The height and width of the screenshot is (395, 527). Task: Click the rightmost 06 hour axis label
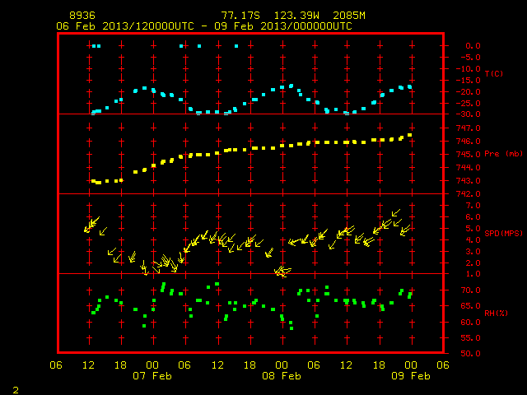[x=443, y=365]
